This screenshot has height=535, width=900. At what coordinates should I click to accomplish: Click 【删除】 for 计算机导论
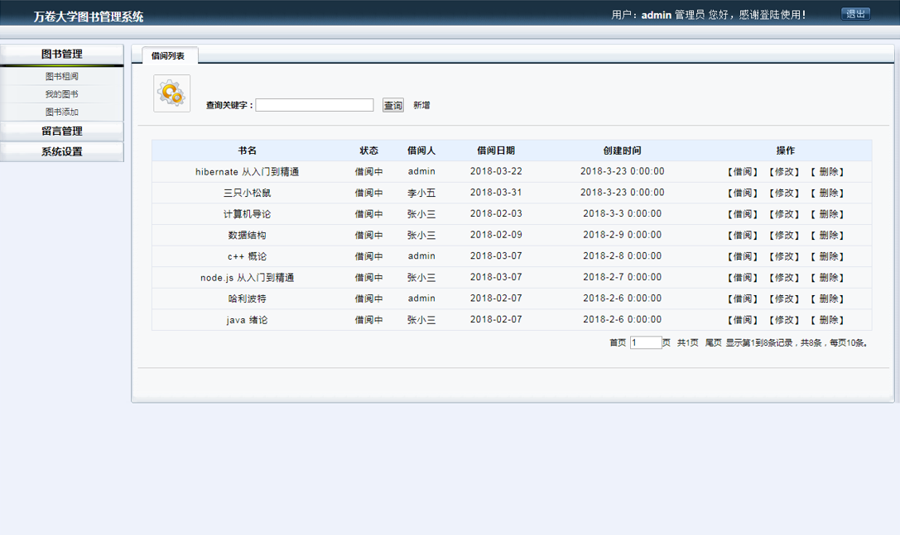pos(827,213)
